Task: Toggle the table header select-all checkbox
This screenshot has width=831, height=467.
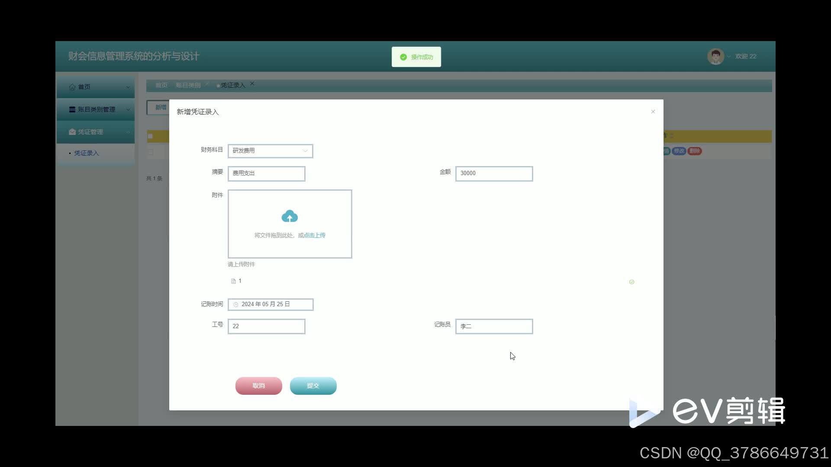Action: coord(150,136)
